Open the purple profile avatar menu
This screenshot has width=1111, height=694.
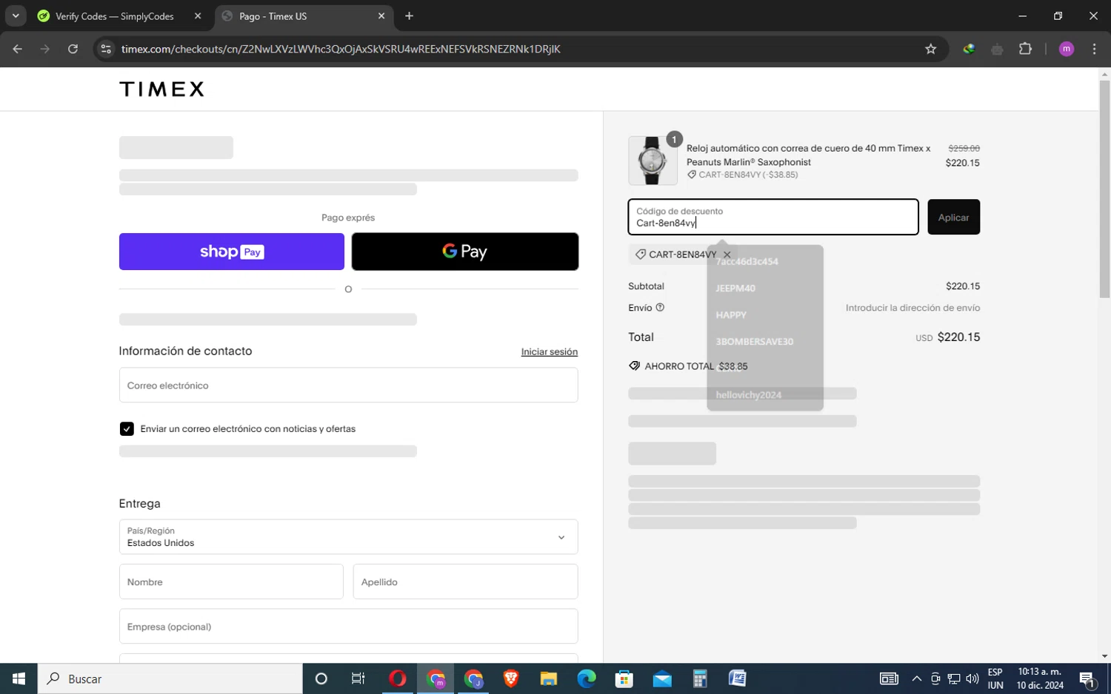(x=1067, y=49)
